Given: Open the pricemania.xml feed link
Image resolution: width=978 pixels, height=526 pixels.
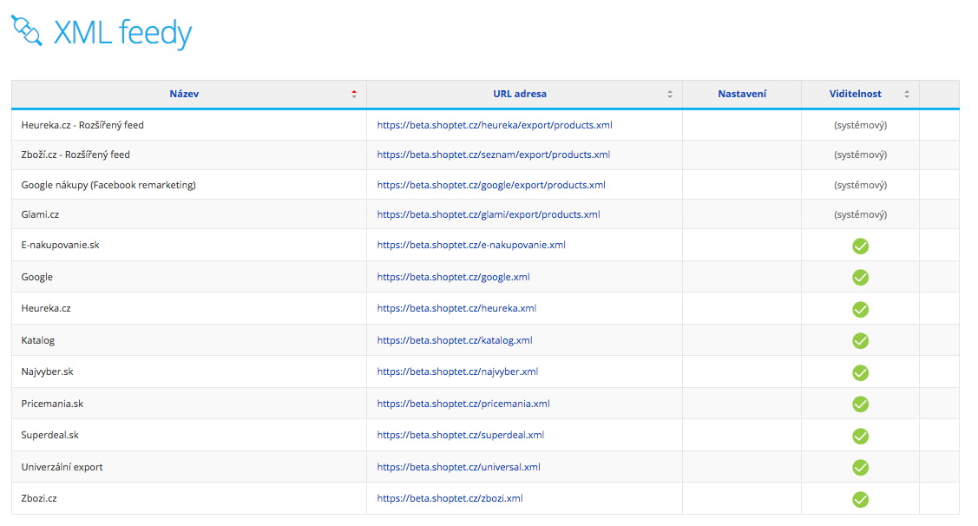Looking at the screenshot, I should (x=463, y=404).
